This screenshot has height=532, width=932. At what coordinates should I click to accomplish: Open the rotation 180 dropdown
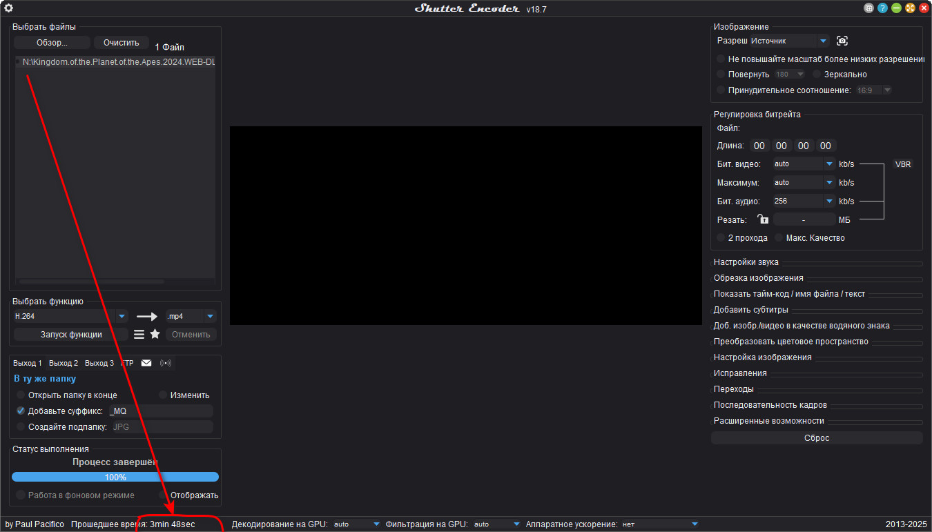tap(790, 75)
